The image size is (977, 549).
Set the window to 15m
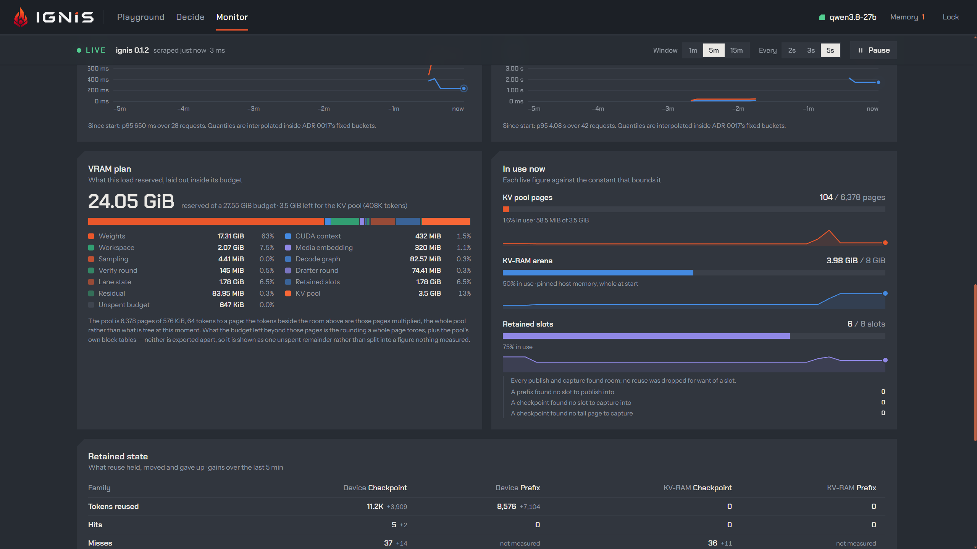click(736, 50)
